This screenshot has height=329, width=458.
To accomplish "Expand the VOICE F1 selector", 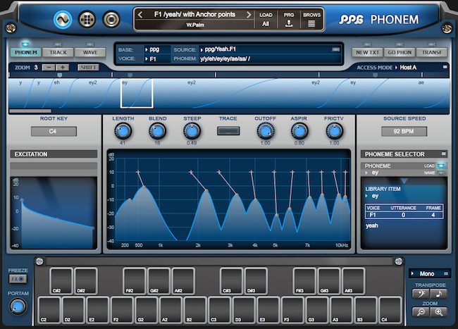I will 146,59.
